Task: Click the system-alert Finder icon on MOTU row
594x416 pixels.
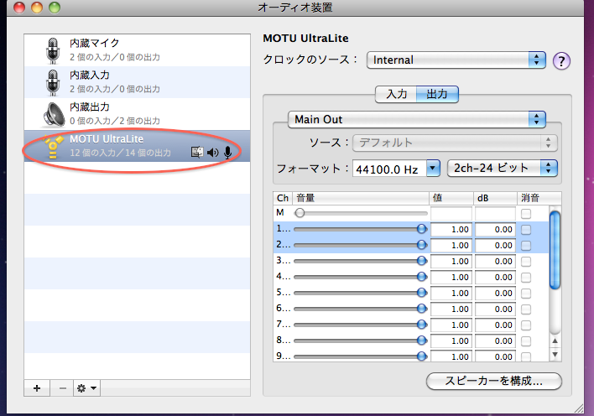Action: click(197, 153)
